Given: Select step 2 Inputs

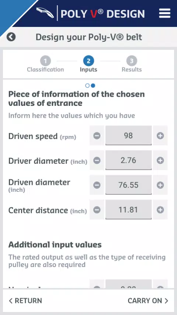Looking at the screenshot, I should [88, 64].
